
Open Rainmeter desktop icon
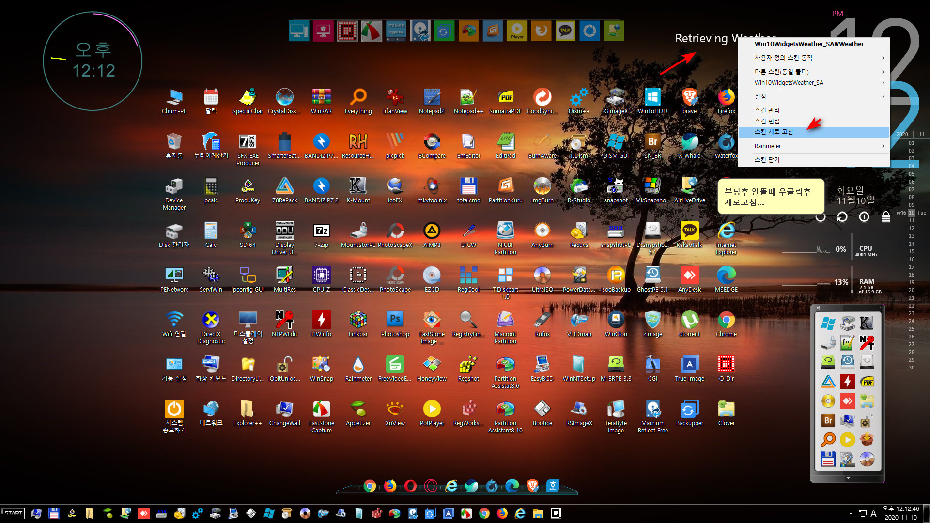(x=358, y=369)
